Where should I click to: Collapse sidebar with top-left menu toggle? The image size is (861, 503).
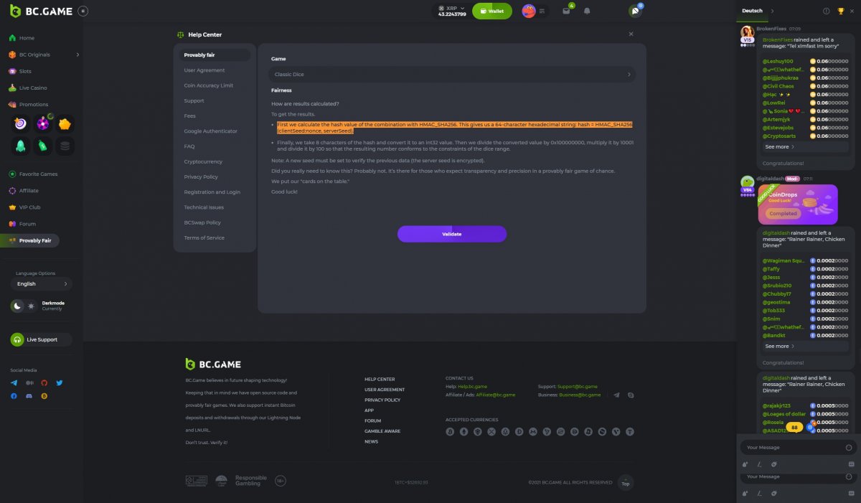pyautogui.click(x=83, y=11)
